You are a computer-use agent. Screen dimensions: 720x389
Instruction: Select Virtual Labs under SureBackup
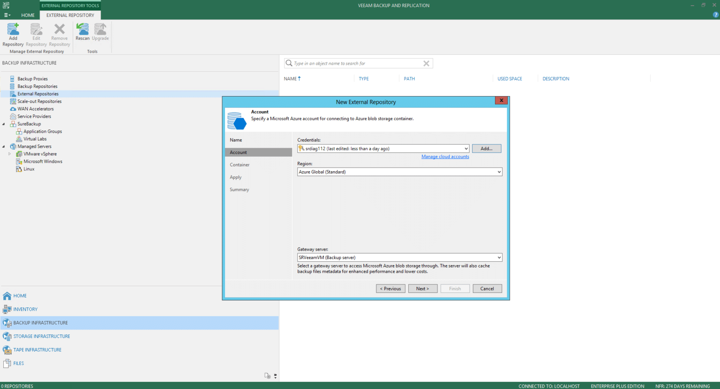click(x=35, y=139)
